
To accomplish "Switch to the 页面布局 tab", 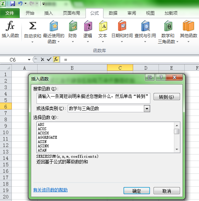I will coord(72,13).
